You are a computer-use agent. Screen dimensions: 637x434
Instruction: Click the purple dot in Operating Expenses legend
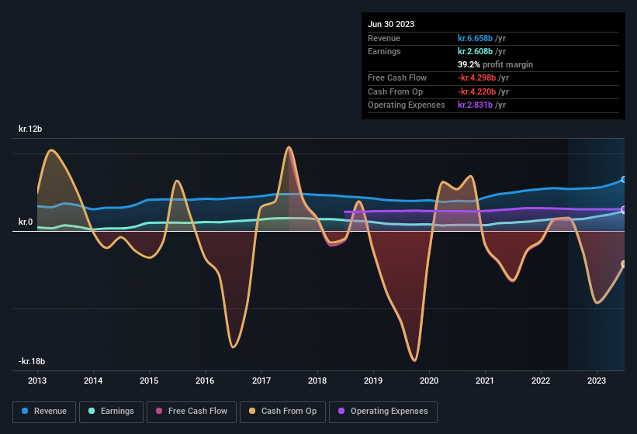341,411
